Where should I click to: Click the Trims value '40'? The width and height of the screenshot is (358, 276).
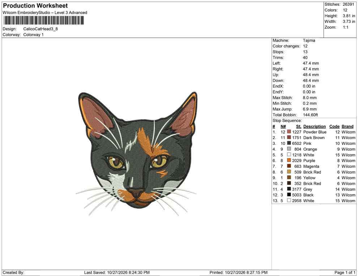coord(305,58)
